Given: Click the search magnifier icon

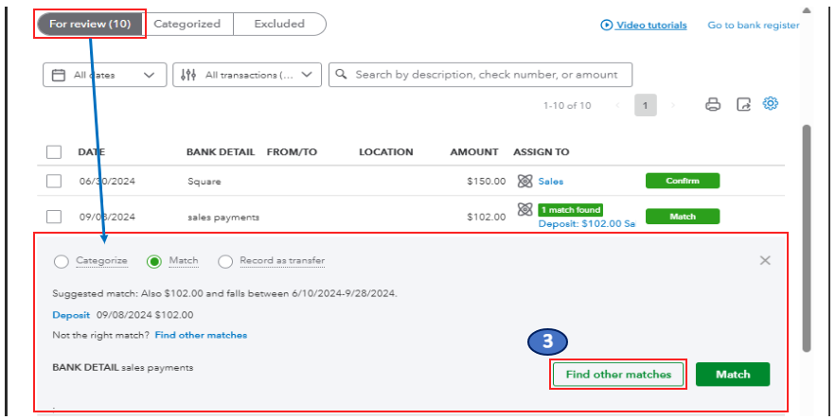Looking at the screenshot, I should tap(341, 75).
